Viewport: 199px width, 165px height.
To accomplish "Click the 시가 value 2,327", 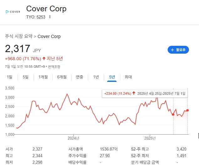I will coord(37,149).
